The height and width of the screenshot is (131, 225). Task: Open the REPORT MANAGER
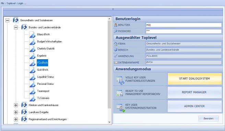click(x=194, y=92)
